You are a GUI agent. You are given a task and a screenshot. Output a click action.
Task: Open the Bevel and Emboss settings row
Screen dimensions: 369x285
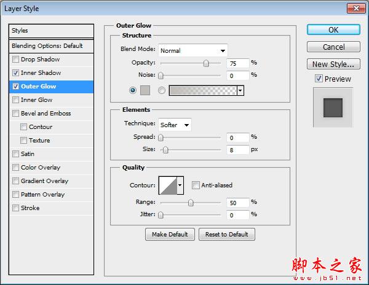click(51, 114)
